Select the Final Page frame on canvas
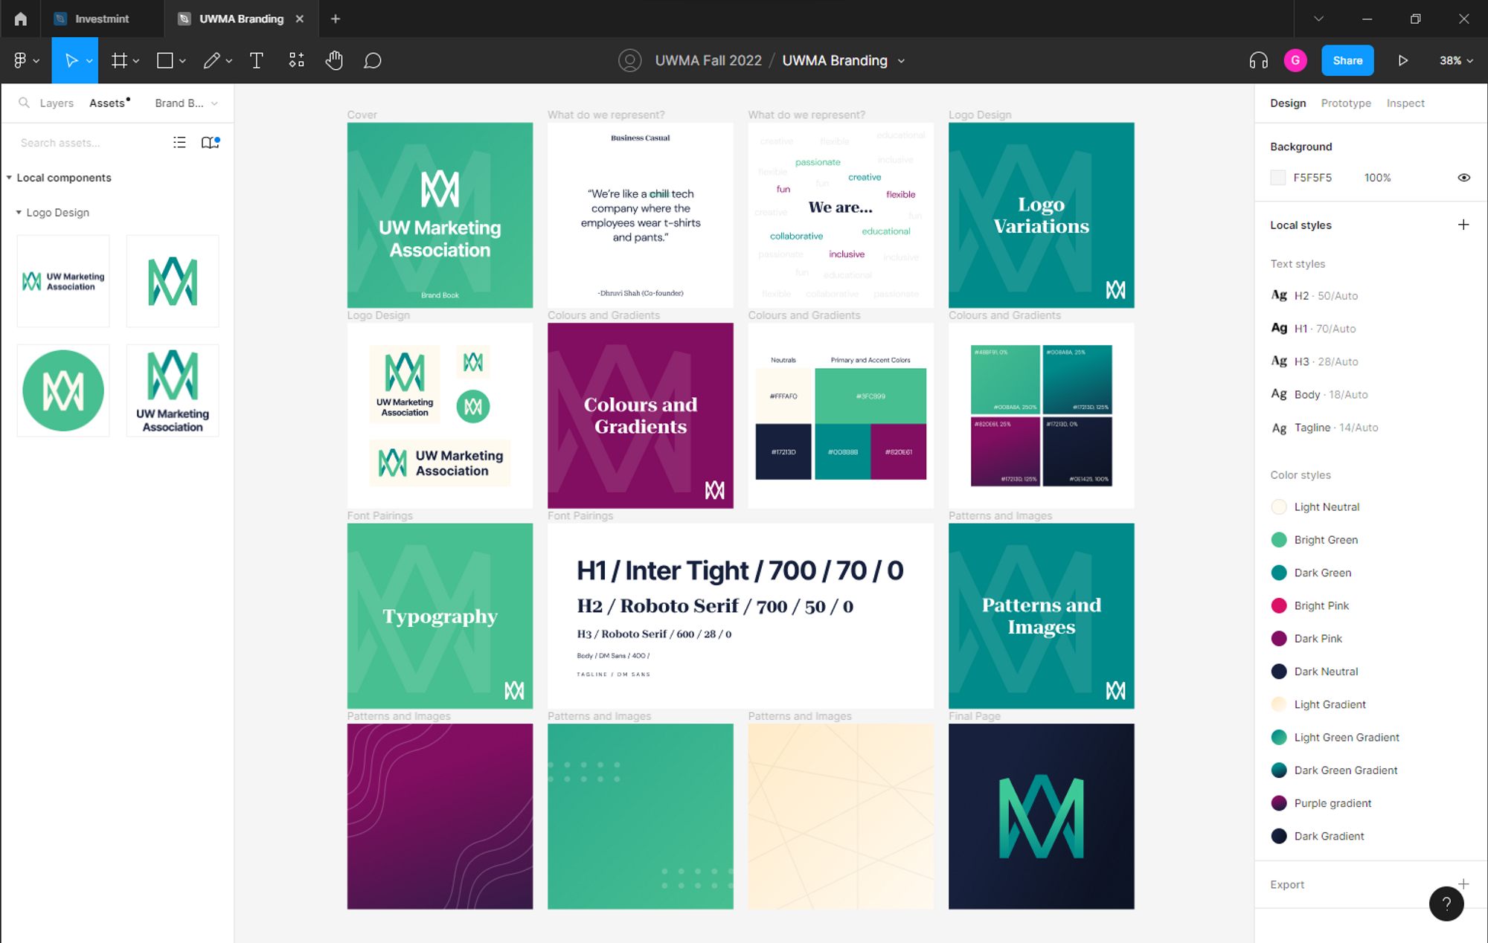 pos(1041,816)
